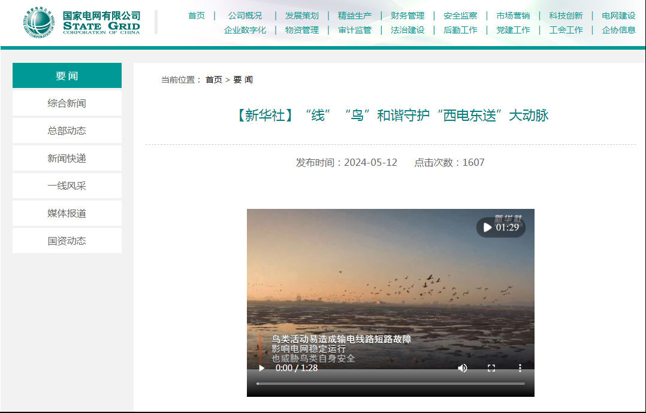Screen dimensions: 646x413
Task: Click the State Grid logo
Action: 83,22
